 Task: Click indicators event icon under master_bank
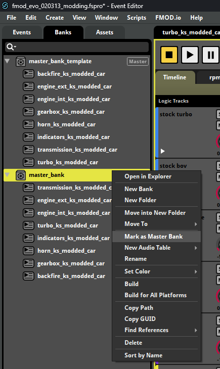point(28,238)
